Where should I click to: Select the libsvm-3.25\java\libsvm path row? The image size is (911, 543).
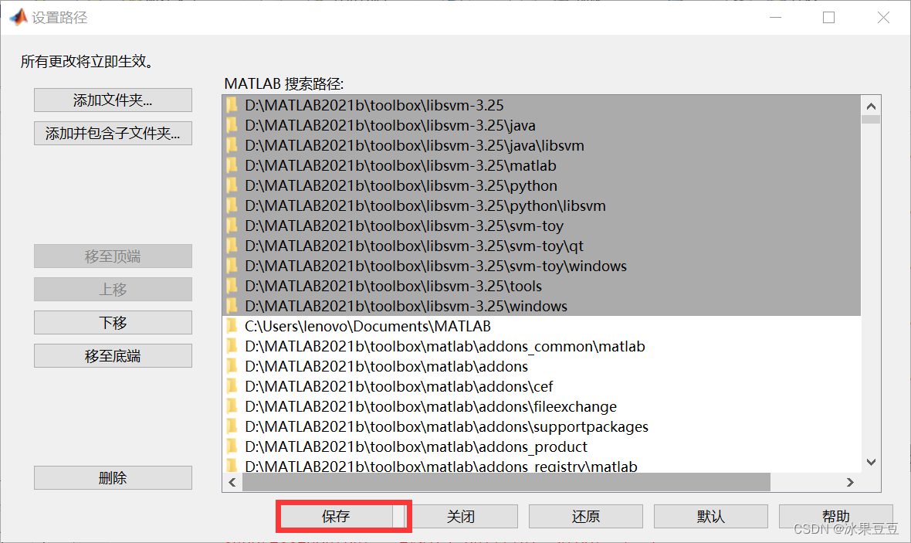tap(541, 145)
